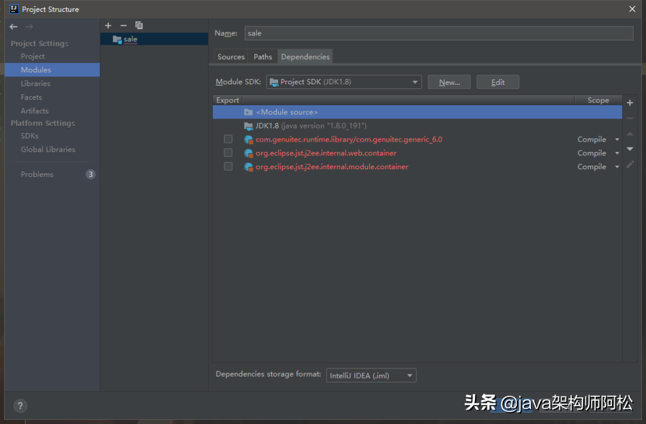This screenshot has width=646, height=424.
Task: Switch to the Paths tab
Action: [263, 57]
